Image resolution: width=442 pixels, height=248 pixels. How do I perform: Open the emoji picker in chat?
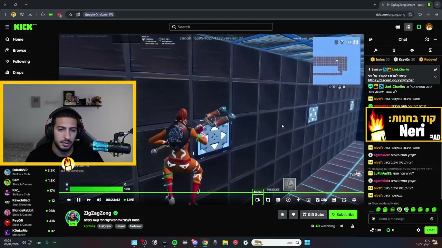pos(432,219)
